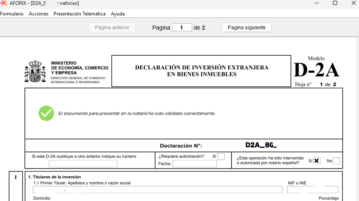Click the AFORIX application icon in title bar
The height and width of the screenshot is (201, 359).
pos(4,3)
